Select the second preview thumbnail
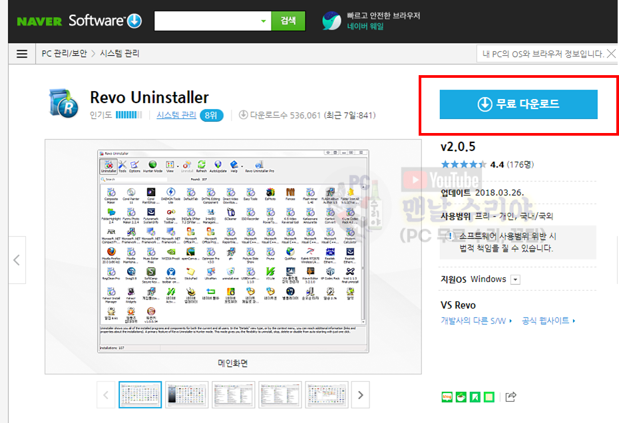This screenshot has width=619, height=423. pos(187,394)
